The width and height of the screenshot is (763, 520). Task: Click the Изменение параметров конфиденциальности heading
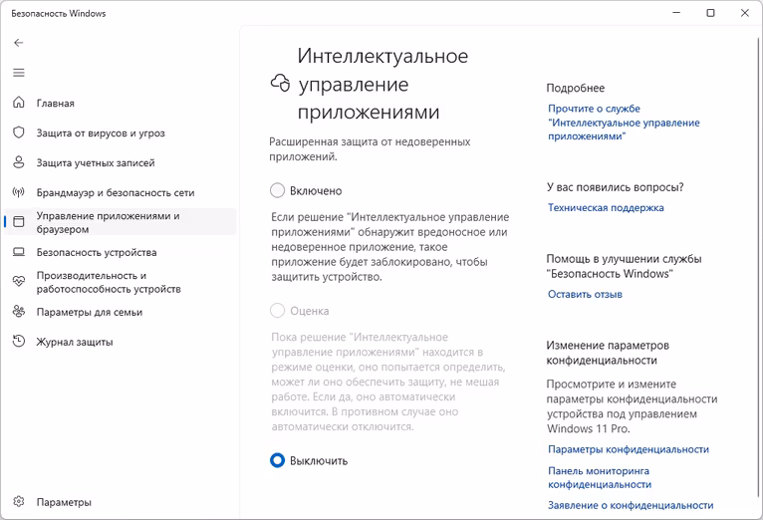point(608,353)
